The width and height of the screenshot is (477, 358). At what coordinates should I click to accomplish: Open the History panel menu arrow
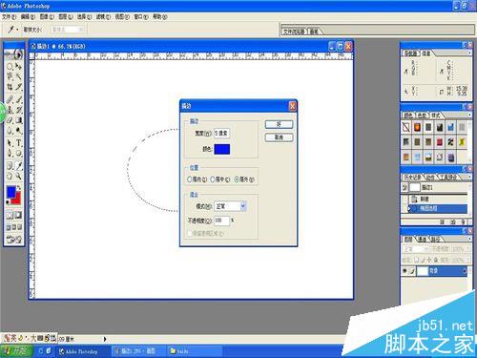pos(469,177)
